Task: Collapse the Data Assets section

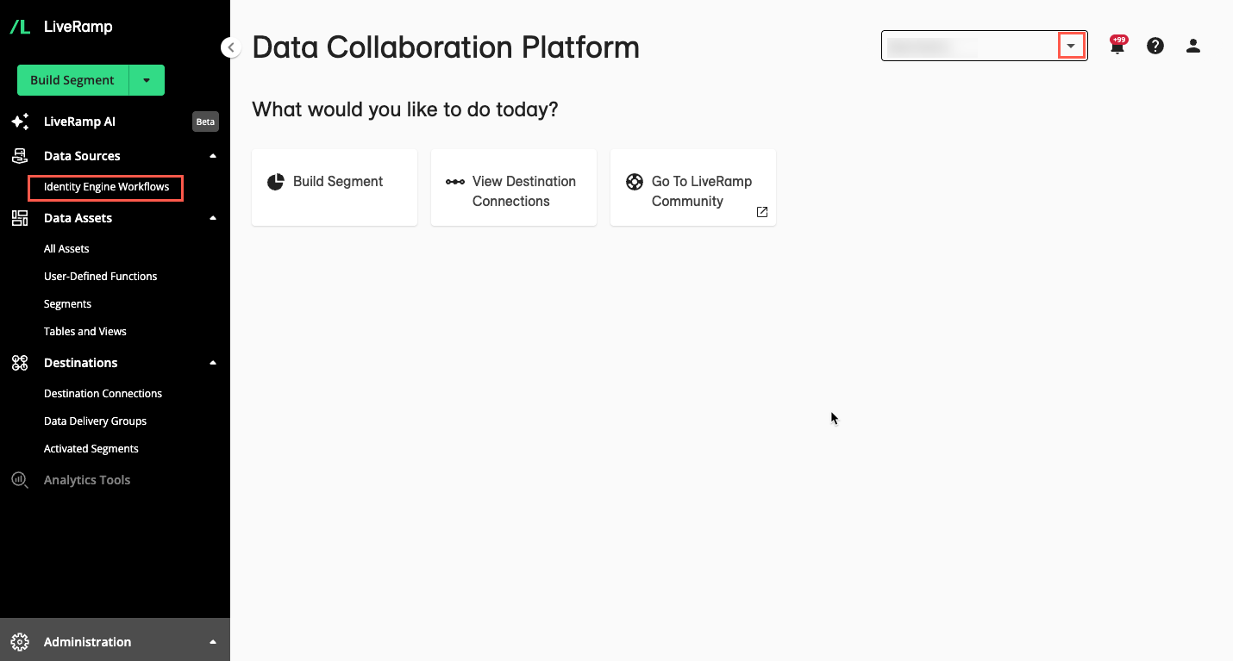Action: (213, 218)
